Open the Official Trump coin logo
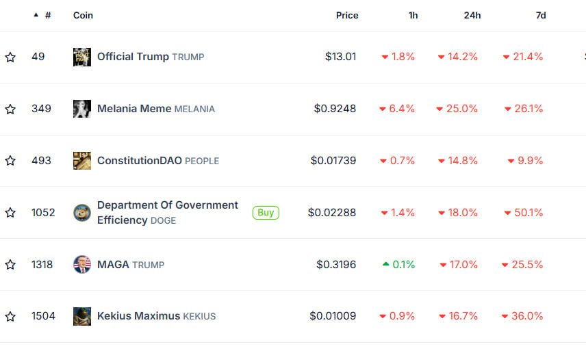This screenshot has height=351, width=586. pos(82,57)
